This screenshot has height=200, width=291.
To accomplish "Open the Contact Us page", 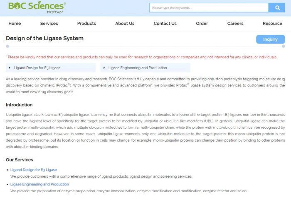I will [165, 24].
